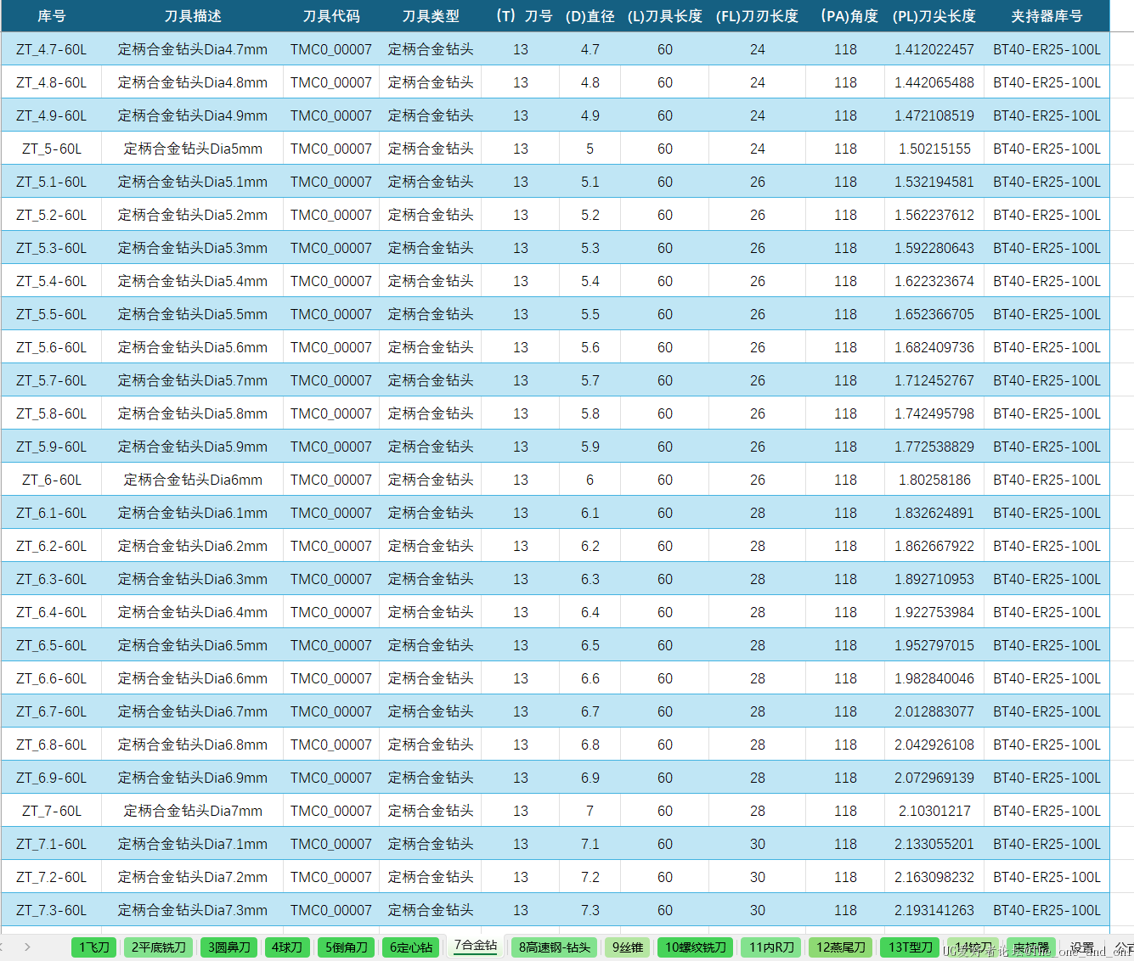Click cell ZT_6.8-60L
The image size is (1134, 961).
click(52, 745)
